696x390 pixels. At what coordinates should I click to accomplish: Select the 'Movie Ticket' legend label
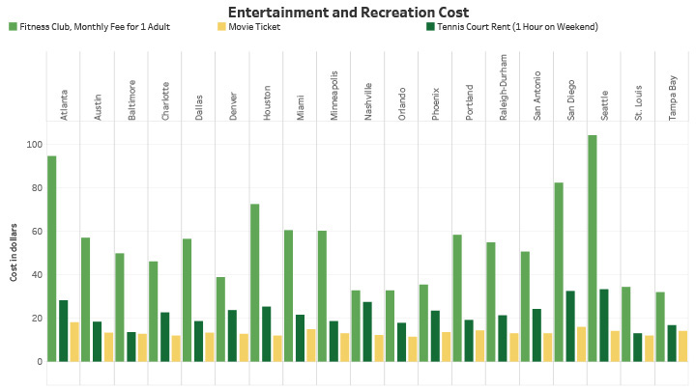tap(254, 27)
